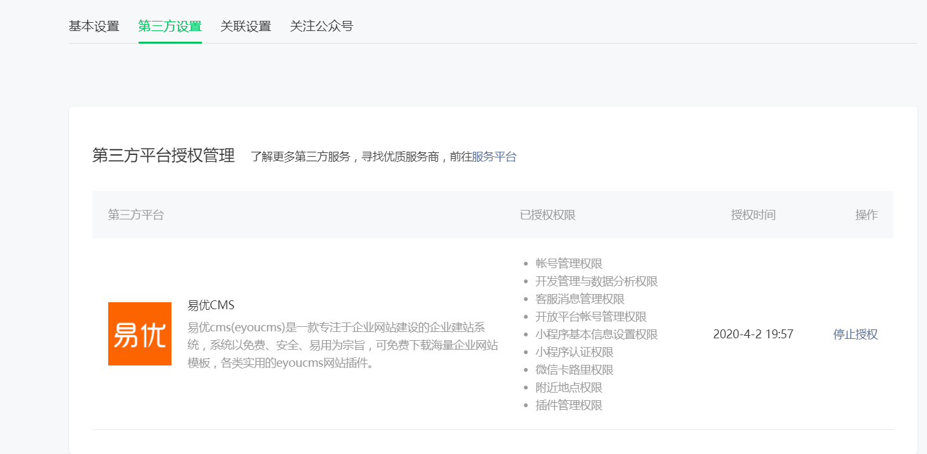Go to the 关注公众号 tab
Screen dimensions: 927x454
(321, 27)
